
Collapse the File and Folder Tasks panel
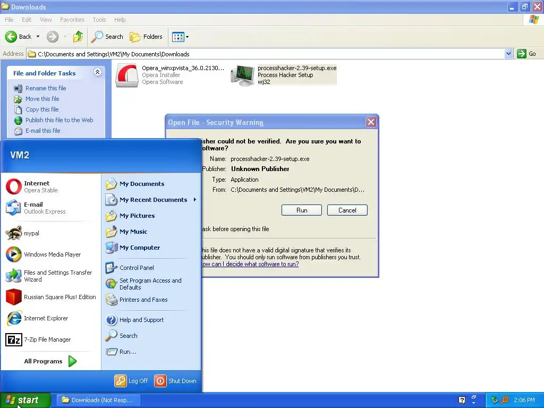coord(98,72)
